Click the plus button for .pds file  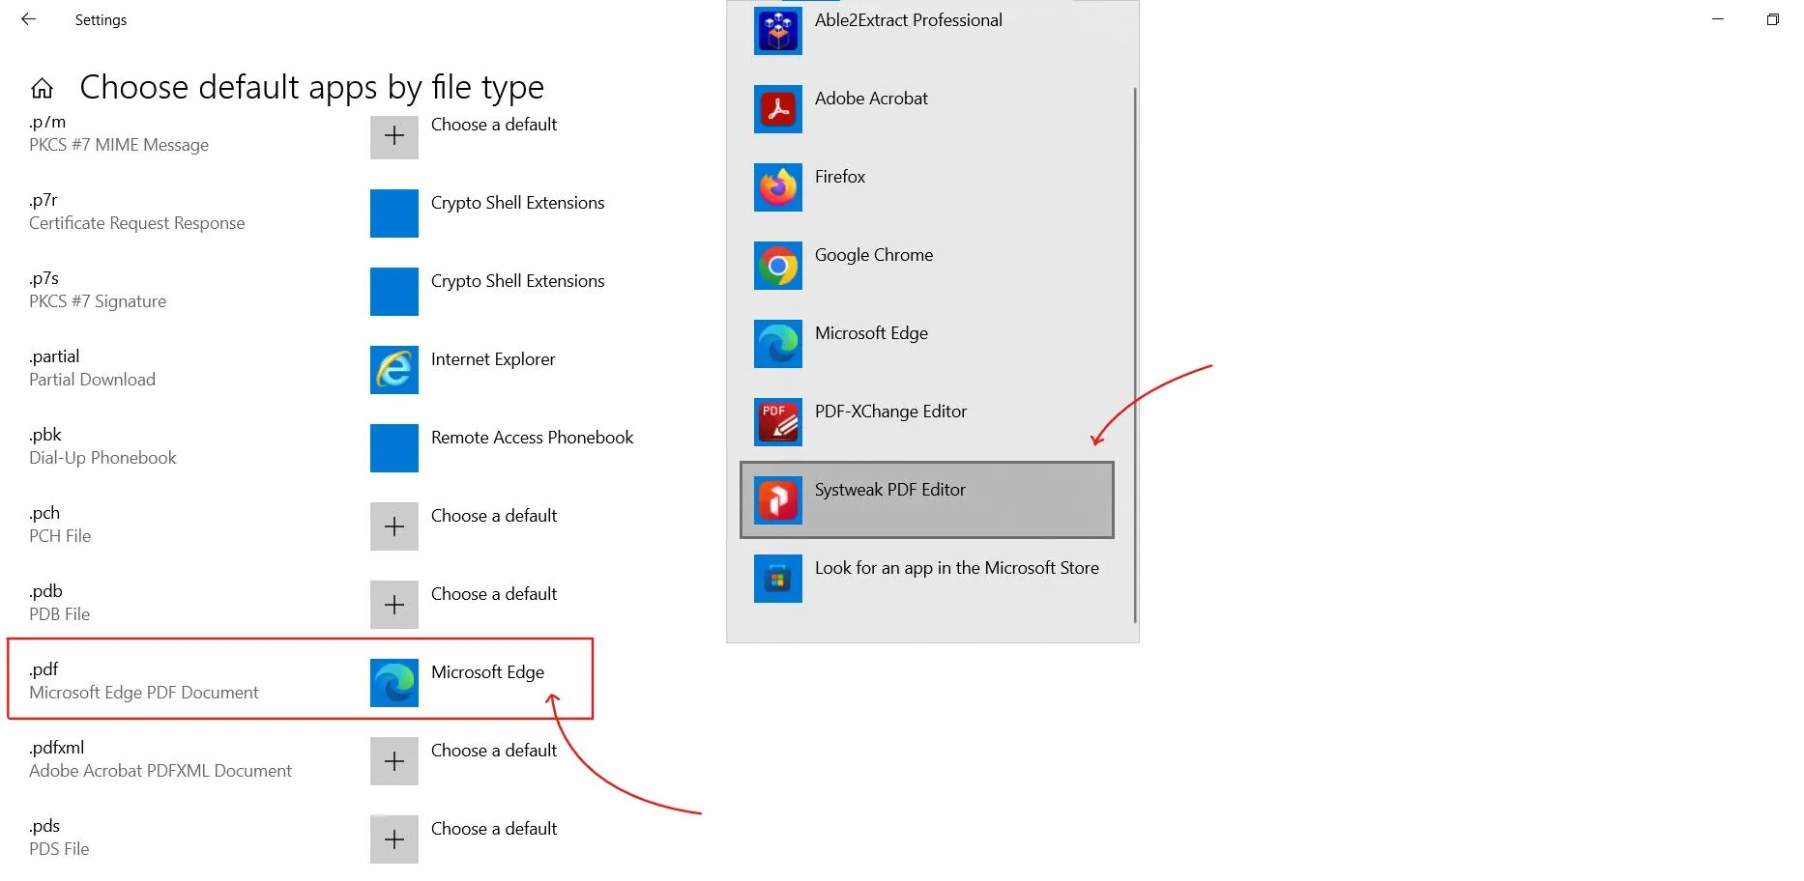pos(393,839)
